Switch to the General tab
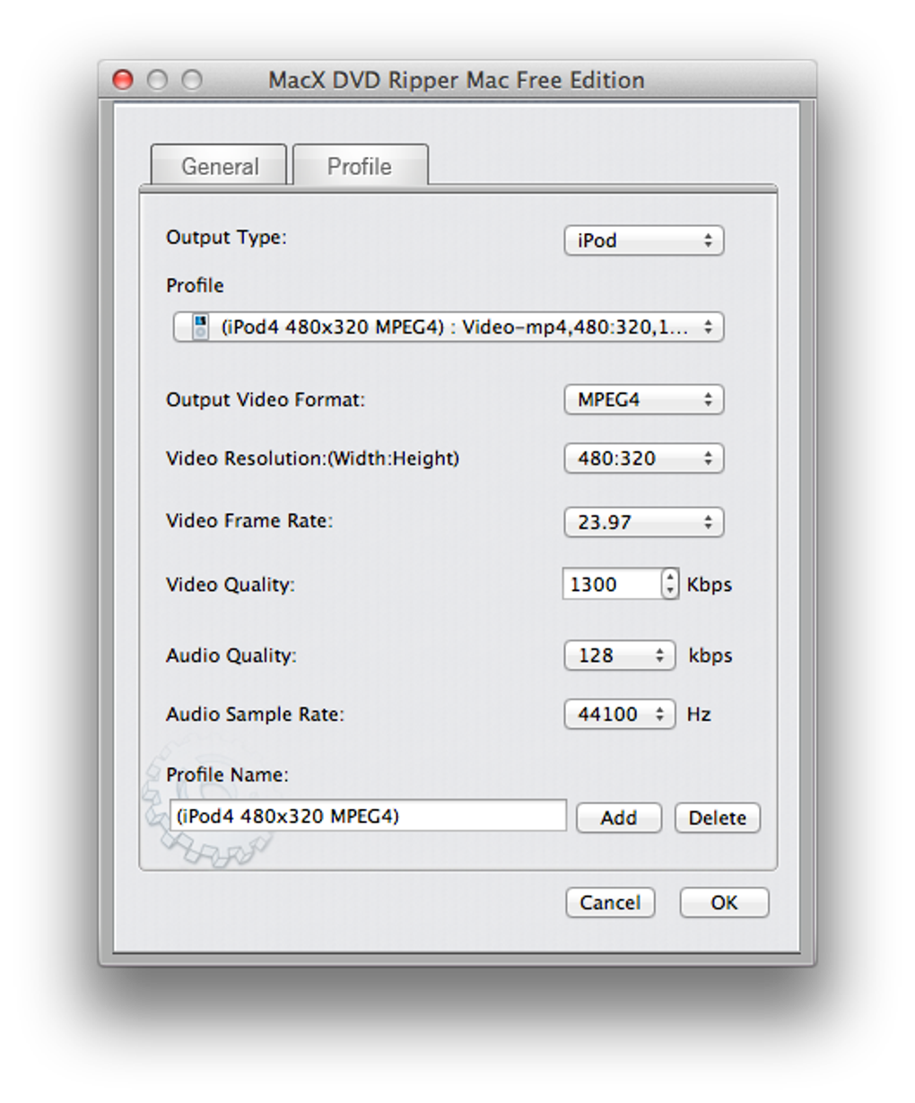Image resolution: width=915 pixels, height=1103 pixels. click(219, 166)
